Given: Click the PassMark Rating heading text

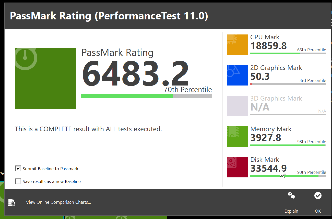Looking at the screenshot, I should [x=117, y=53].
